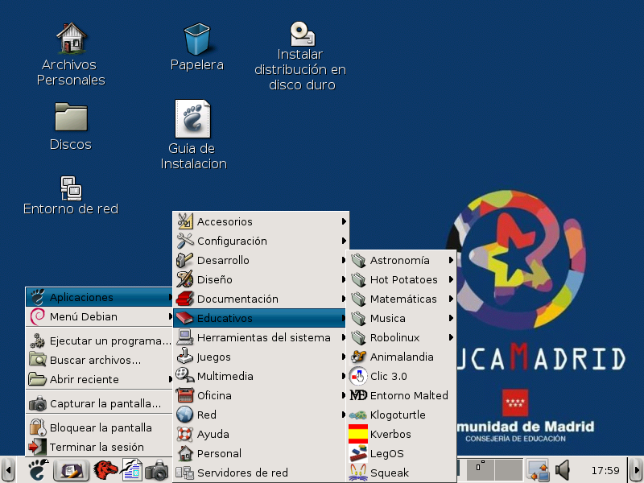Open the Desarrollo menu category
Viewport: 644px width, 483px height.
tap(260, 260)
